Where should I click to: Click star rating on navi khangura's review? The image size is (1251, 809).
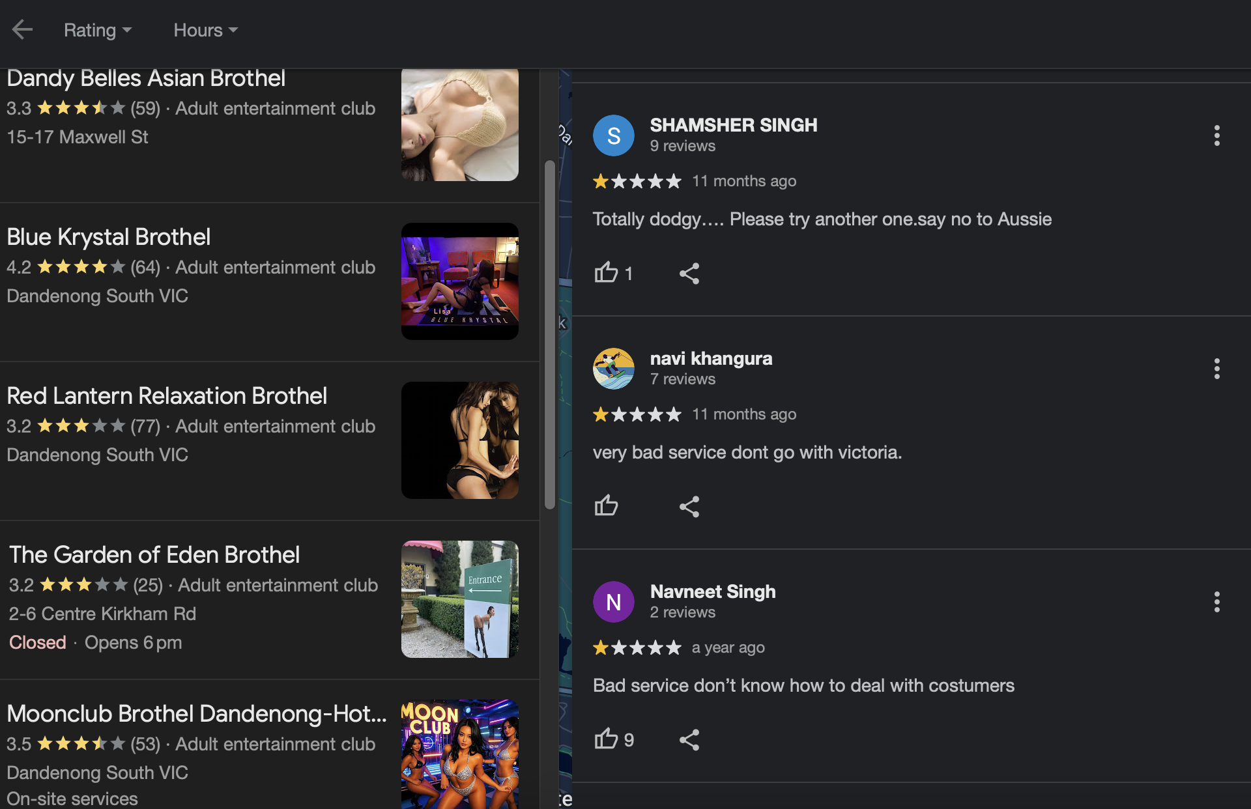click(637, 414)
